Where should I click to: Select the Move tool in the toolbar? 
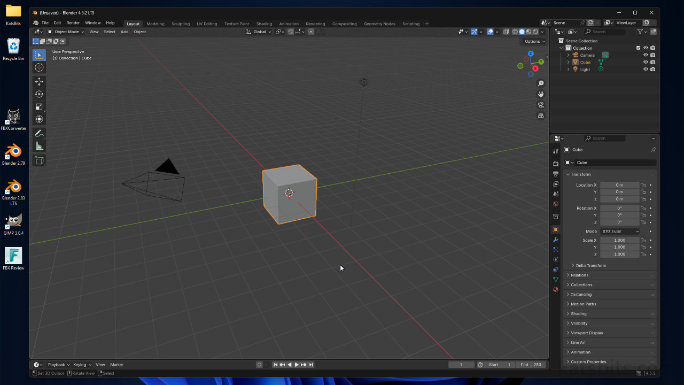point(39,81)
